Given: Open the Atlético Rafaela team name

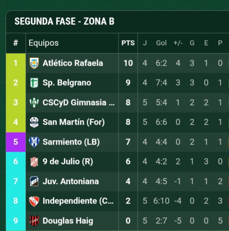Looking at the screenshot, I should (x=73, y=63).
